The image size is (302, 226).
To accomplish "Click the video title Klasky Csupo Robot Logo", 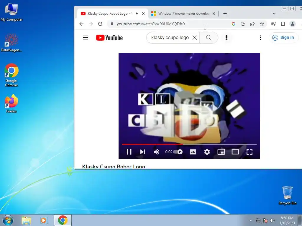I will click(x=114, y=167).
